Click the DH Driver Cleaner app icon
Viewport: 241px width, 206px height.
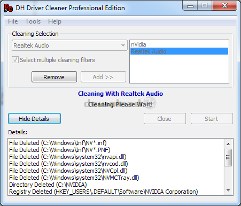click(x=9, y=8)
